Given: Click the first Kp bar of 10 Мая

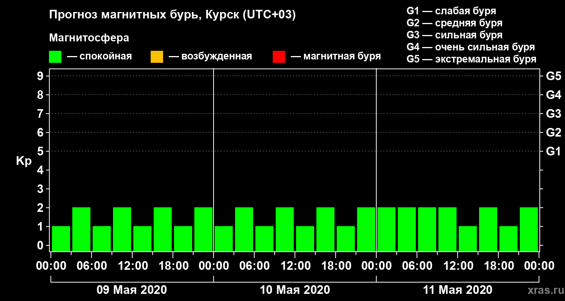Looking at the screenshot, I should tap(224, 239).
